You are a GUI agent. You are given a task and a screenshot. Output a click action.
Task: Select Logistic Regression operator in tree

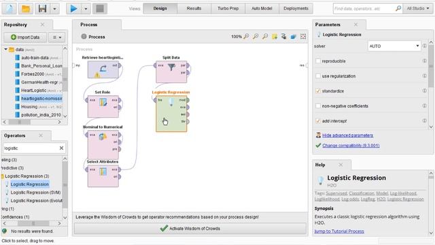pyautogui.click(x=30, y=184)
